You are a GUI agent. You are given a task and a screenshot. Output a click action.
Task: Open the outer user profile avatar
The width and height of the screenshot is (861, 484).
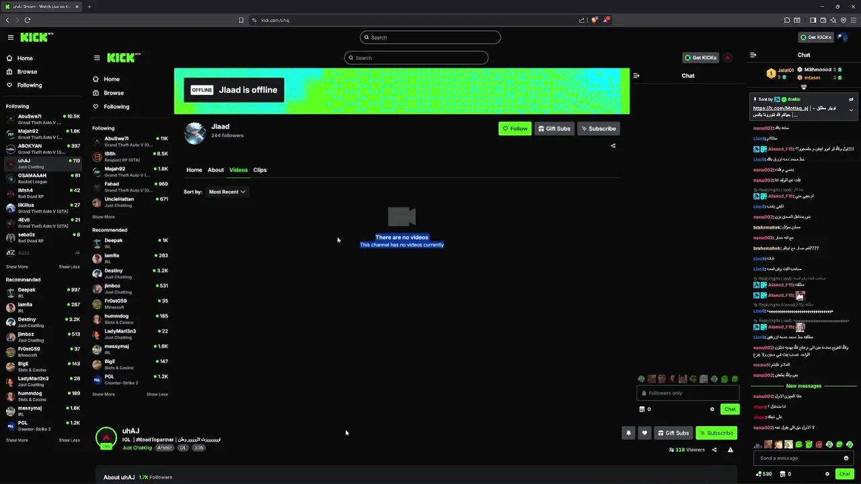point(843,38)
